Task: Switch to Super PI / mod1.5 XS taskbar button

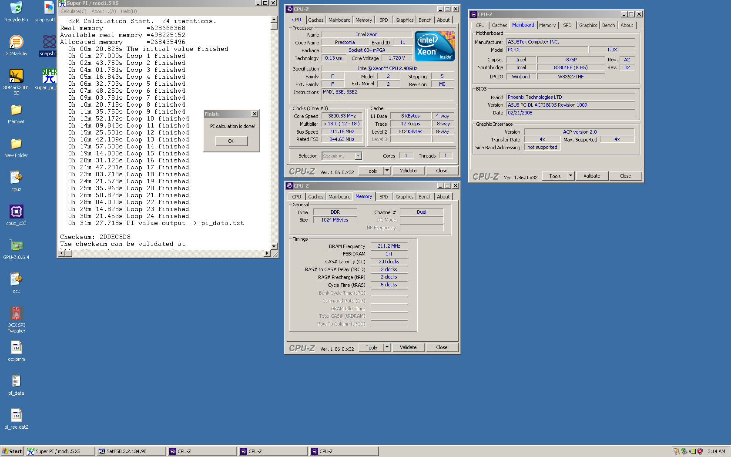Action: click(x=60, y=451)
